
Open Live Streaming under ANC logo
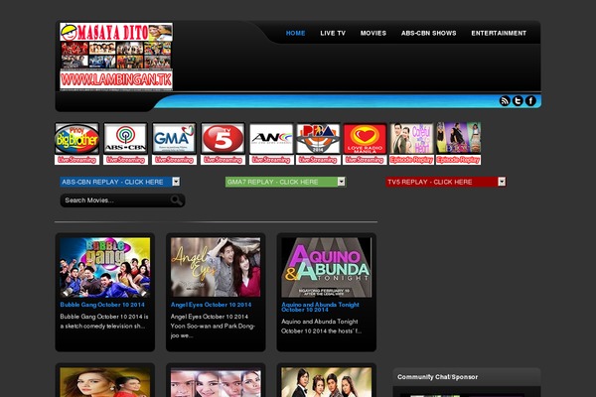[271, 160]
